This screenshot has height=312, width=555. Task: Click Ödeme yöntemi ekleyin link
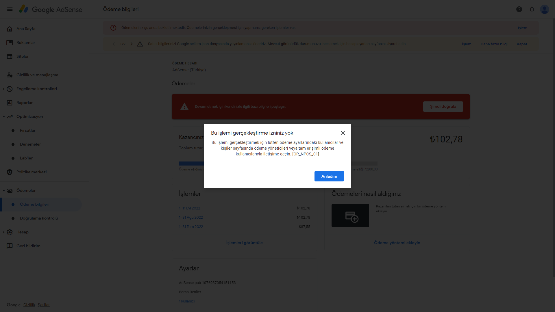pyautogui.click(x=397, y=243)
